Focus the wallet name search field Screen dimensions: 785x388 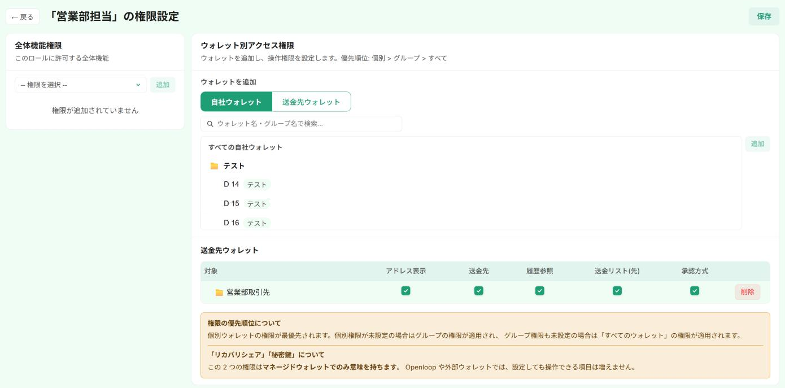point(301,124)
